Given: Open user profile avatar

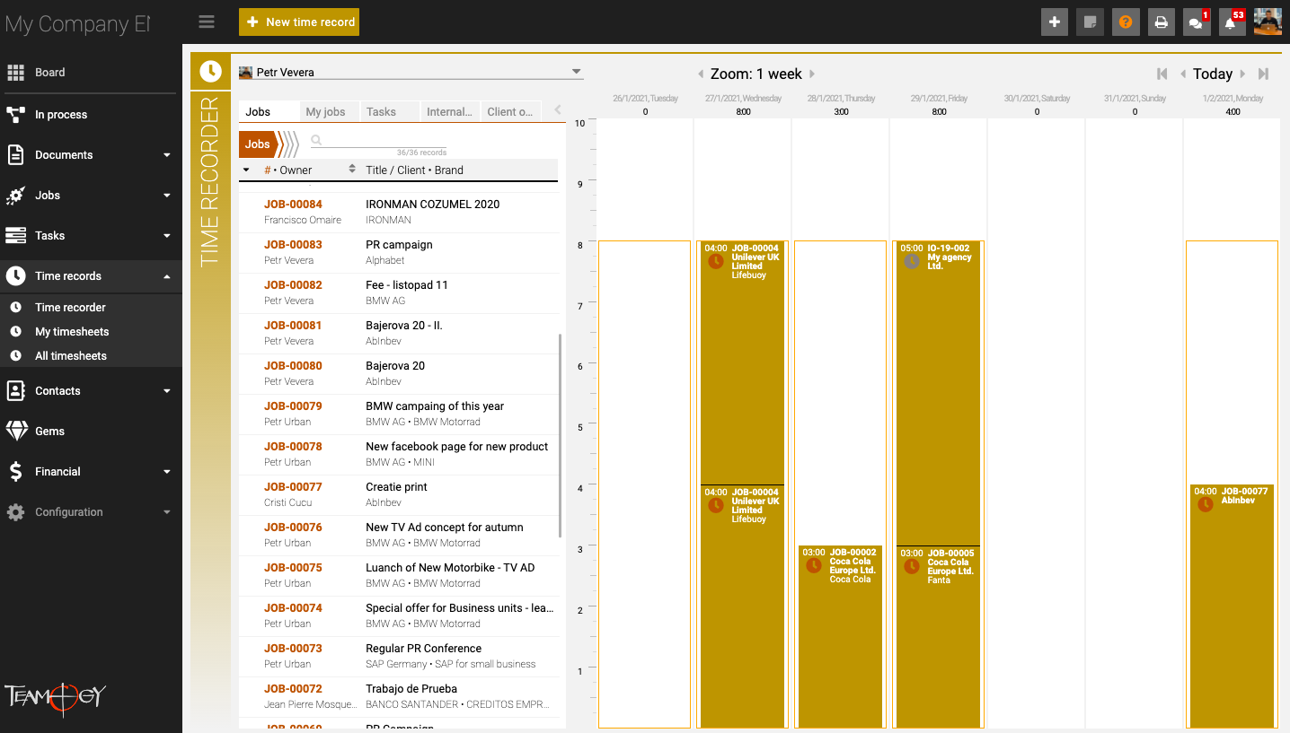Looking at the screenshot, I should click(1268, 22).
